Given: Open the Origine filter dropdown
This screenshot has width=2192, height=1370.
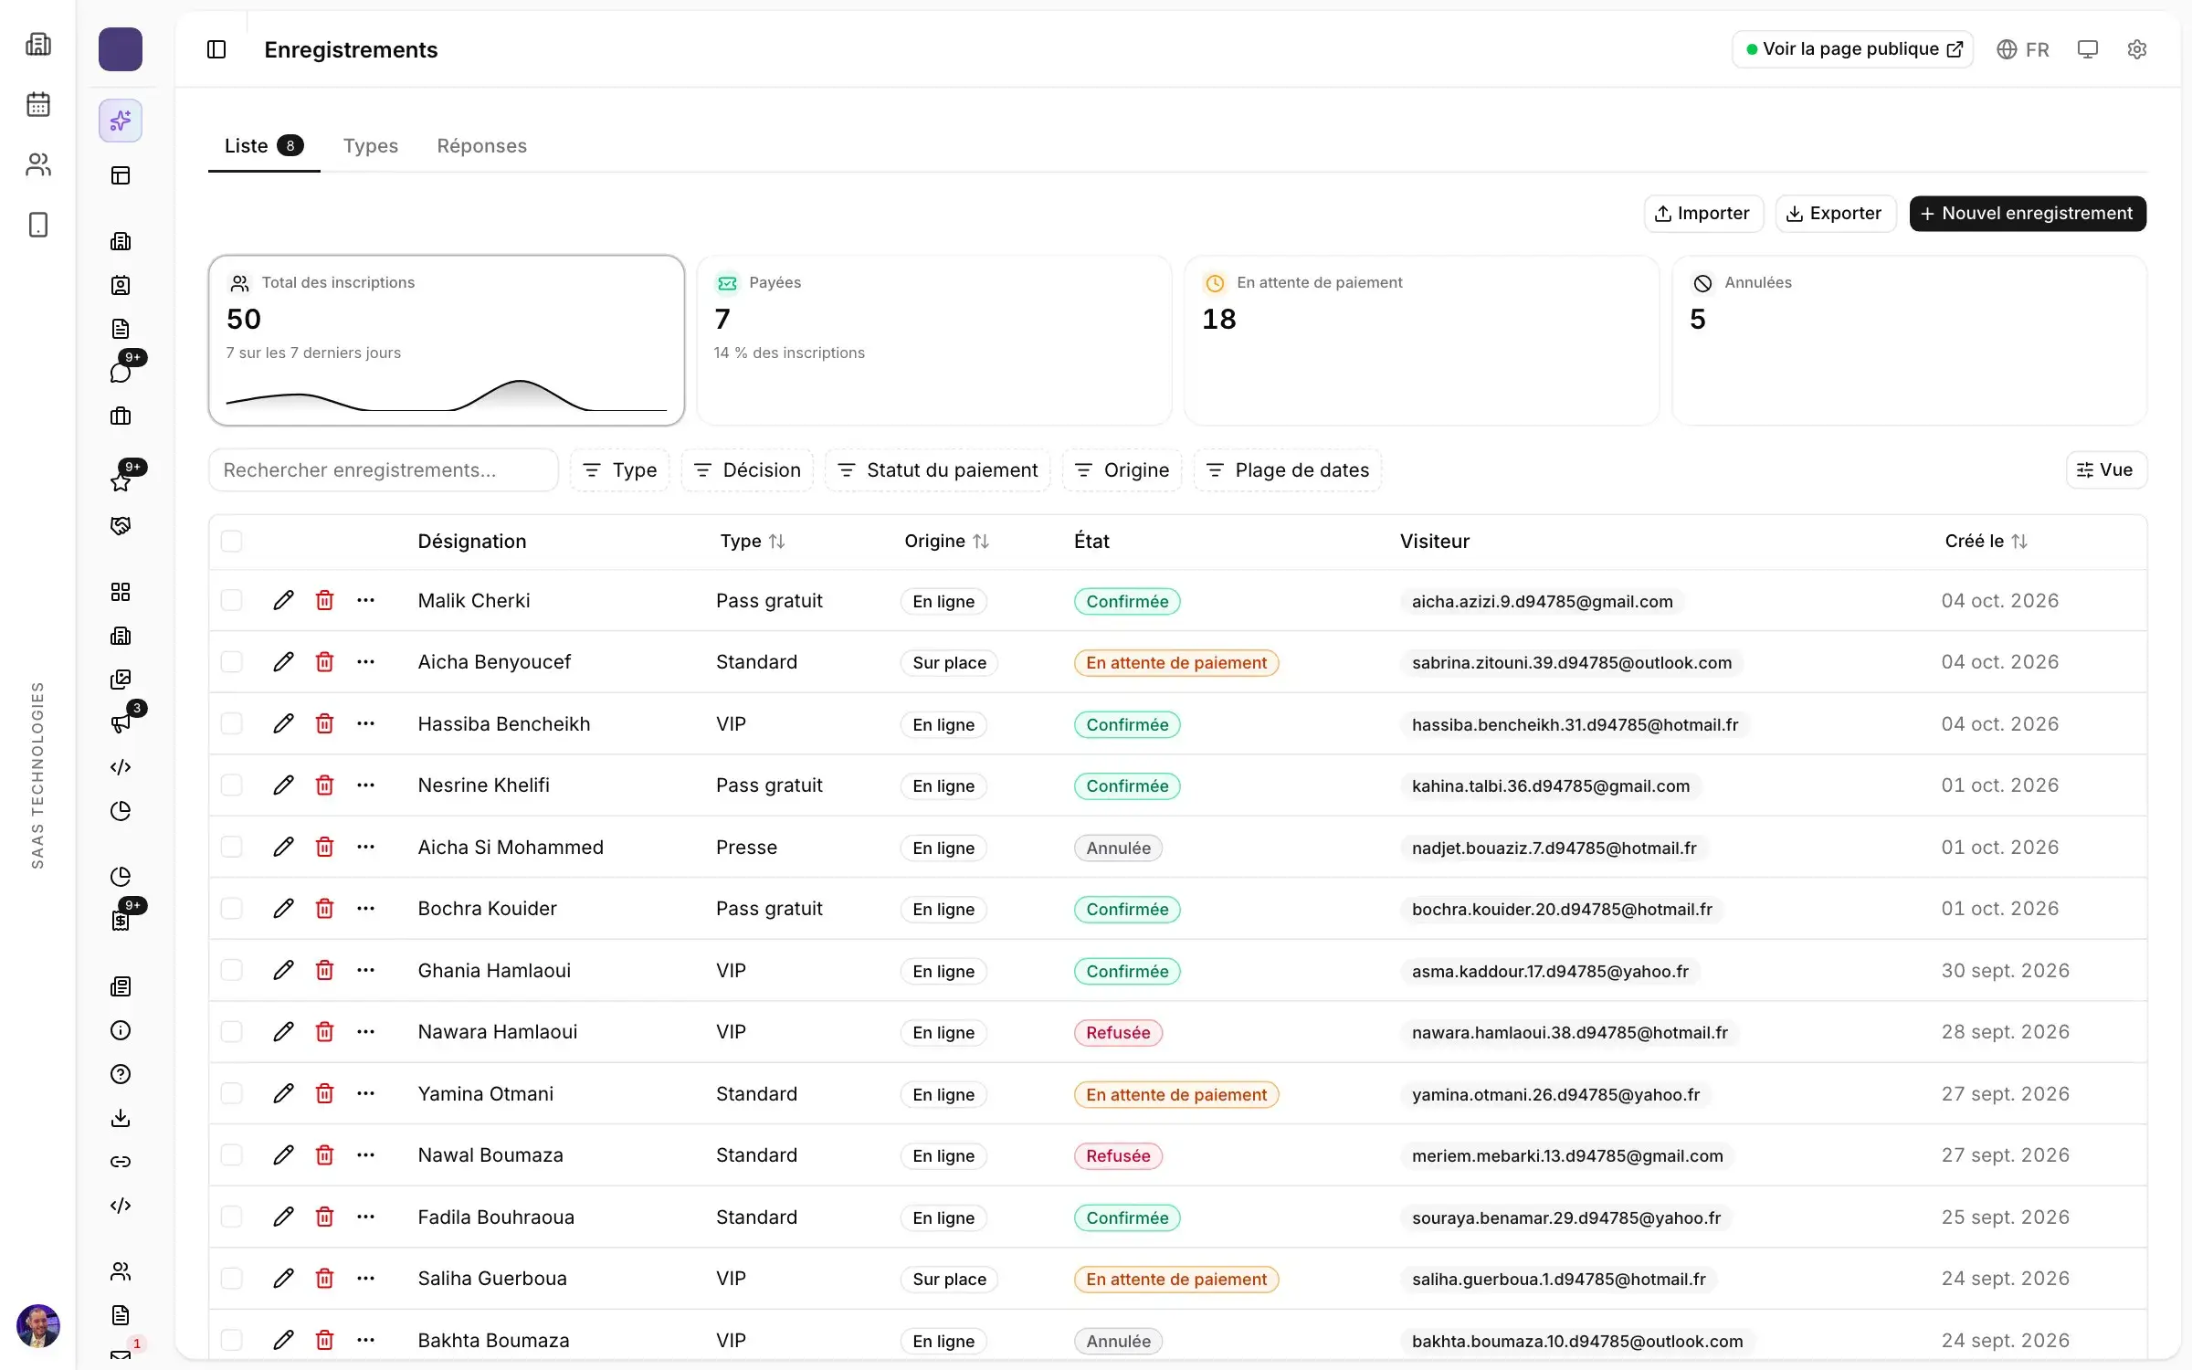Looking at the screenshot, I should 1122,470.
